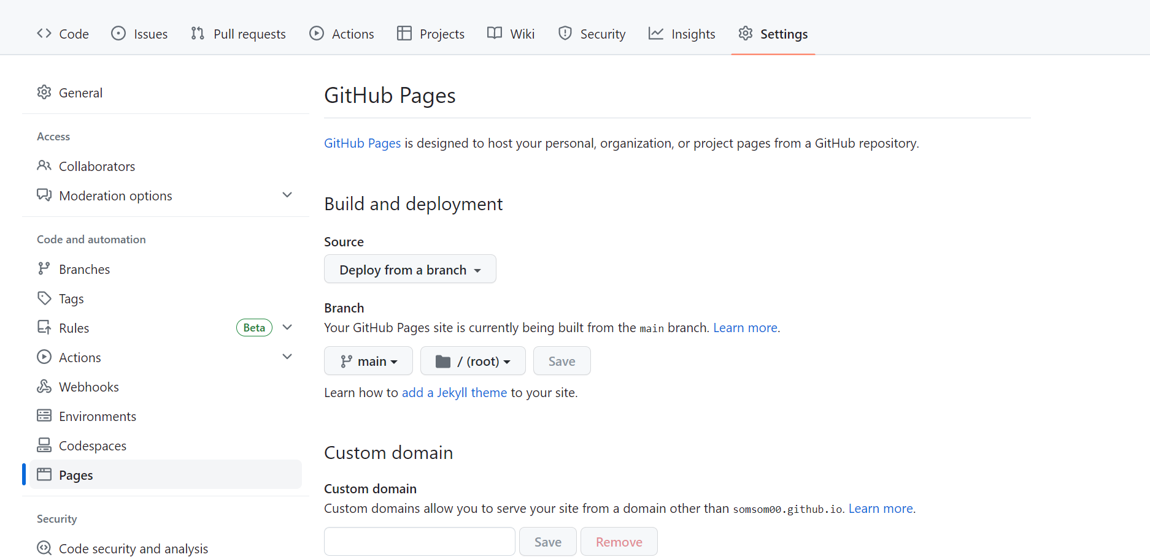Screen dimensions: 1150x557
Task: Open the Pull requests tab
Action: (x=238, y=34)
